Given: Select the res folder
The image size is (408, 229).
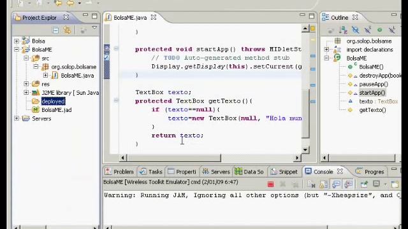Looking at the screenshot, I should point(45,84).
